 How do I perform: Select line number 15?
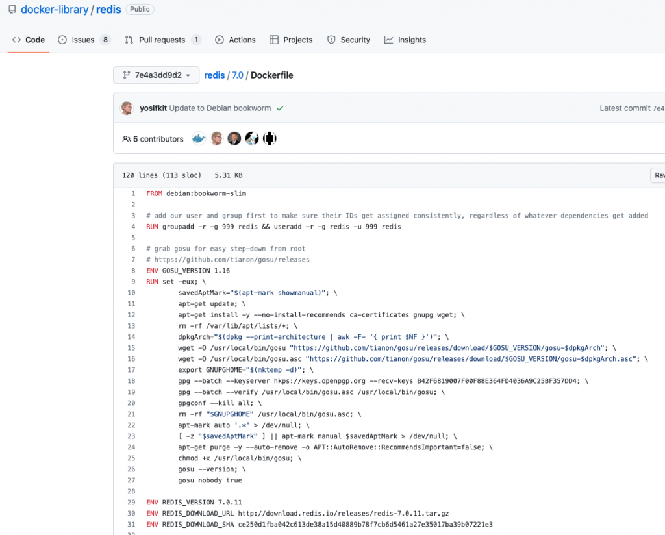coord(131,347)
